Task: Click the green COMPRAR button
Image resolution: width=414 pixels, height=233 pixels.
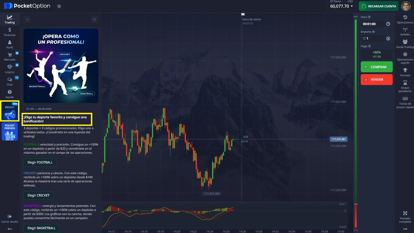Action: (x=377, y=67)
